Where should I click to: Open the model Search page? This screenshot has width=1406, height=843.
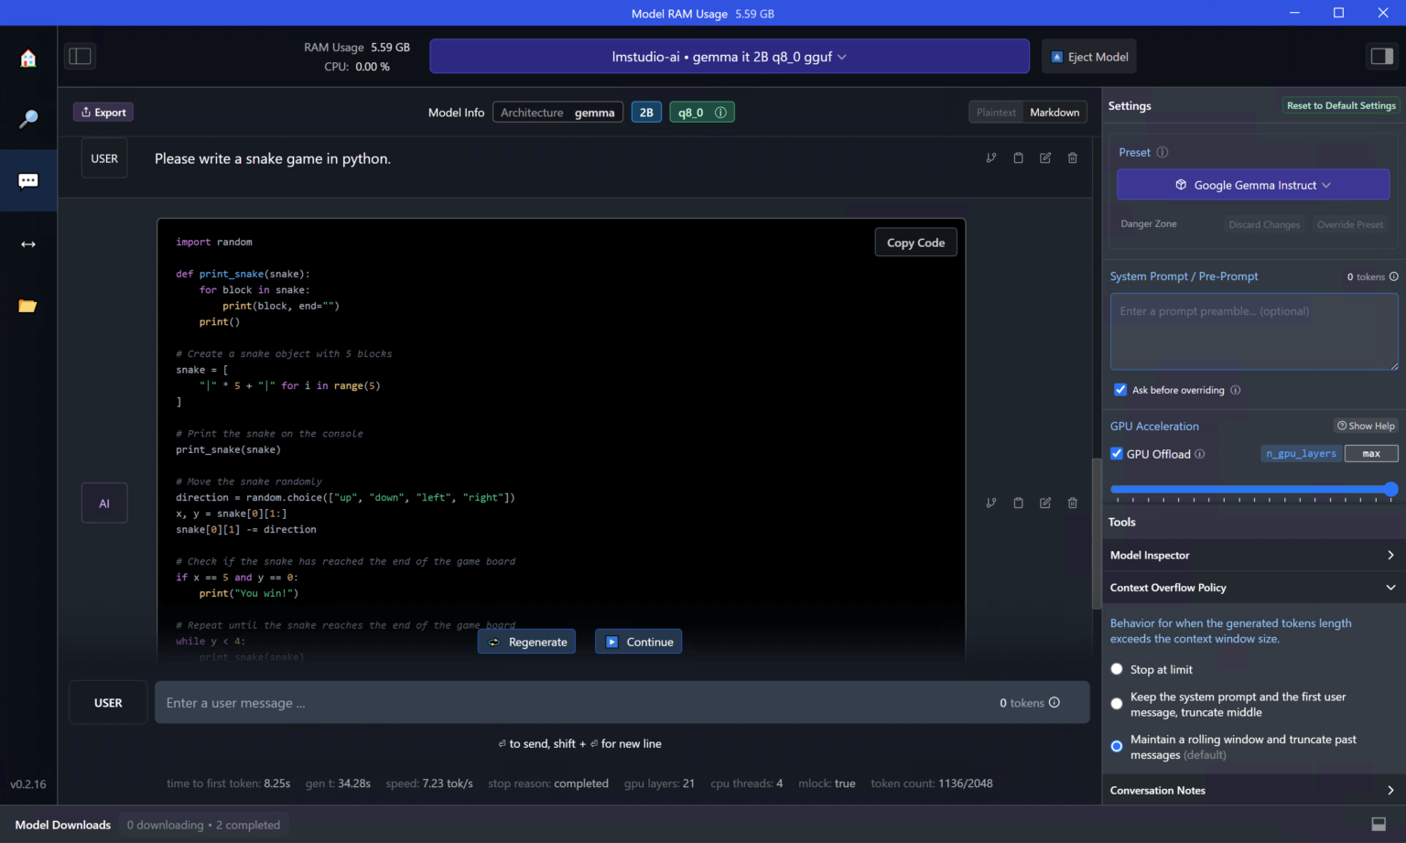pyautogui.click(x=28, y=119)
